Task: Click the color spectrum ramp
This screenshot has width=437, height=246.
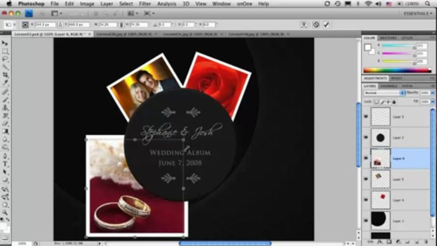Action: [397, 70]
